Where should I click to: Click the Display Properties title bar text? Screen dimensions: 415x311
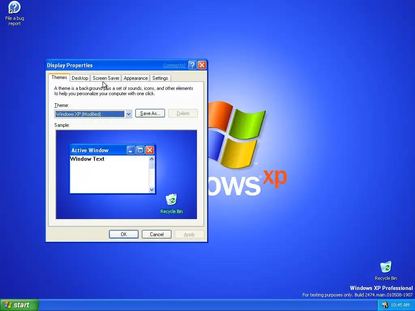coord(70,65)
